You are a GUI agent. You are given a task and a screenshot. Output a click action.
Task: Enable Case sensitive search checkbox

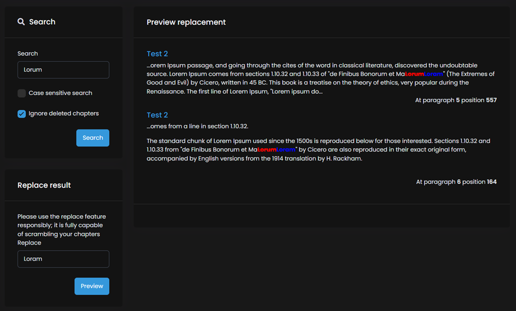22,93
